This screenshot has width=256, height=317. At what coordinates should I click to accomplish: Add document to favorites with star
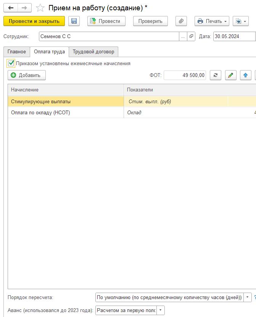[40, 8]
